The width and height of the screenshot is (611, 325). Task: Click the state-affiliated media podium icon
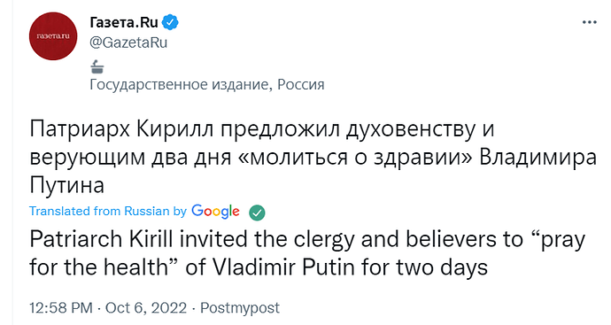pos(97,66)
